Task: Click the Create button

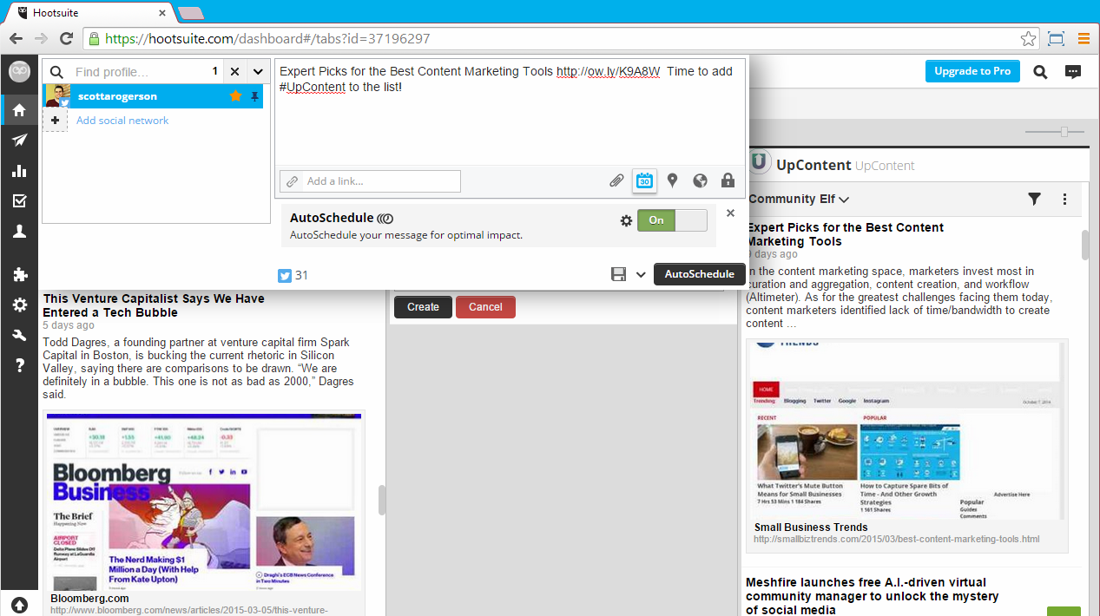Action: [423, 307]
